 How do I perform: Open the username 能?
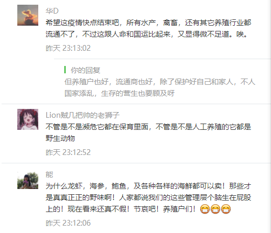pyautogui.click(x=49, y=174)
